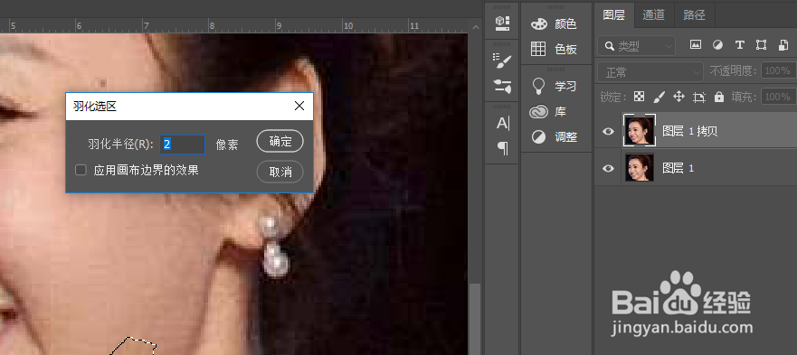This screenshot has width=797, height=355.
Task: Lock artboard nesting icon
Action: (x=699, y=97)
